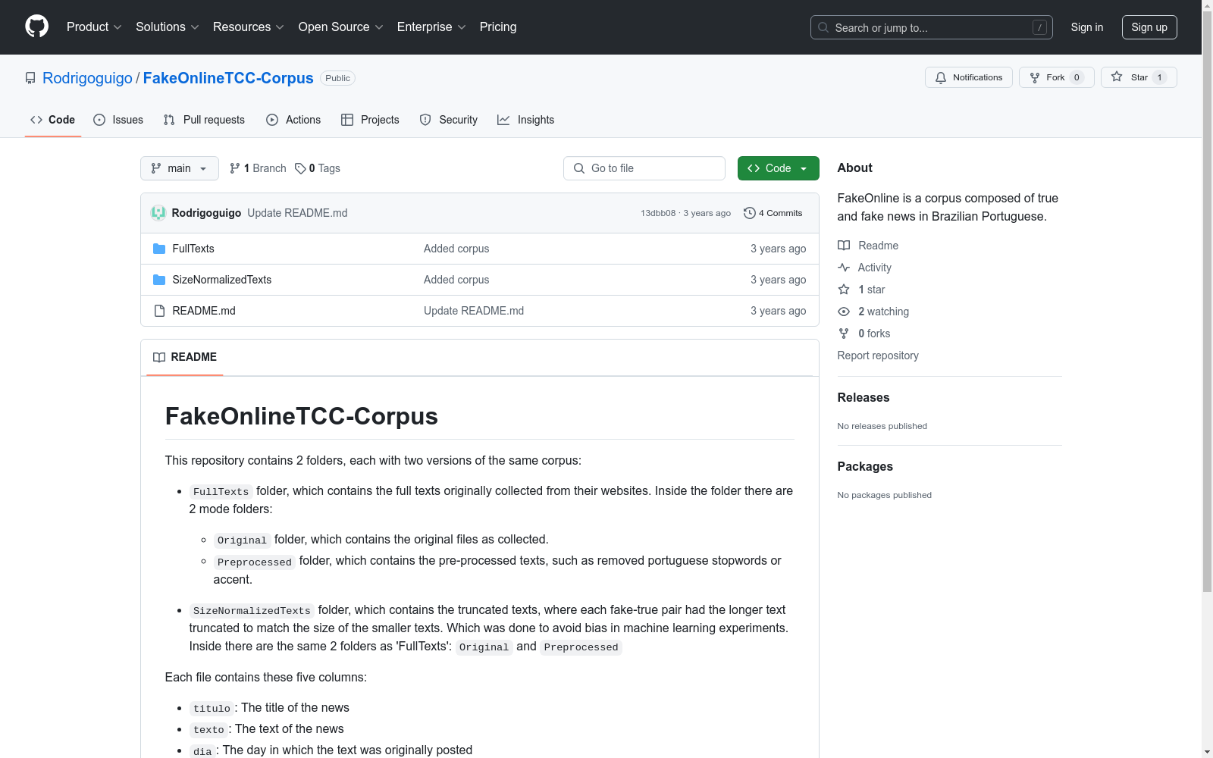Go to the Pricing page

(x=498, y=27)
